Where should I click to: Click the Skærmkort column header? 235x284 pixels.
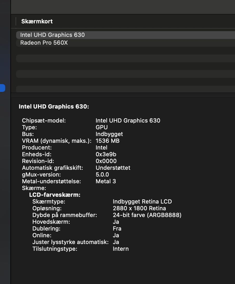(x=37, y=21)
